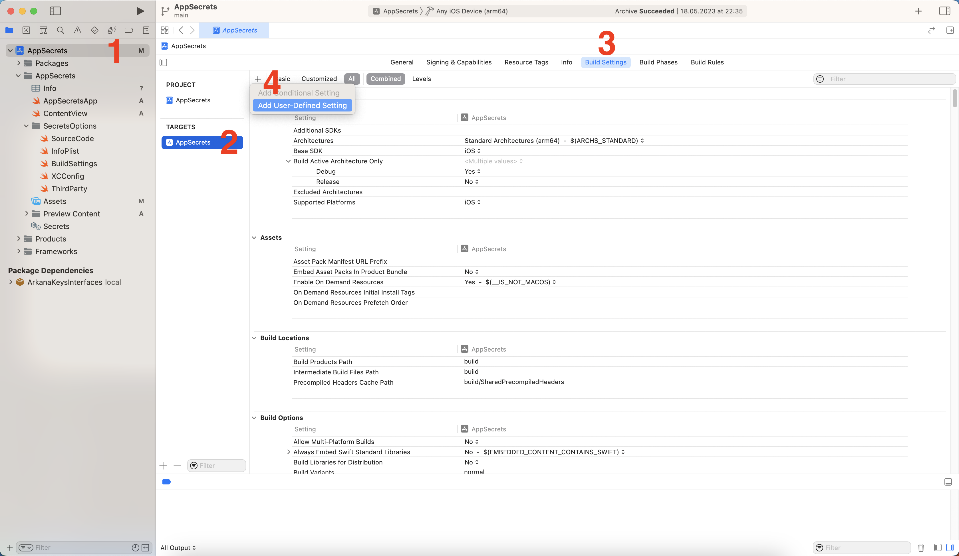Open the All Output dropdown
The image size is (959, 556).
click(x=178, y=548)
